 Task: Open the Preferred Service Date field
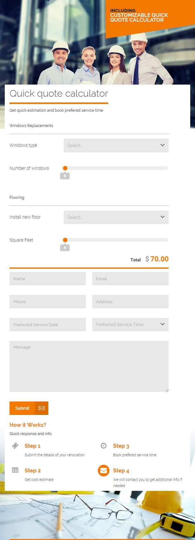point(48,325)
